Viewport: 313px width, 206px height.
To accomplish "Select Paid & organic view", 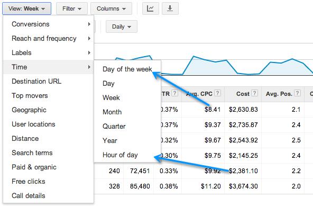I will coord(48,167).
